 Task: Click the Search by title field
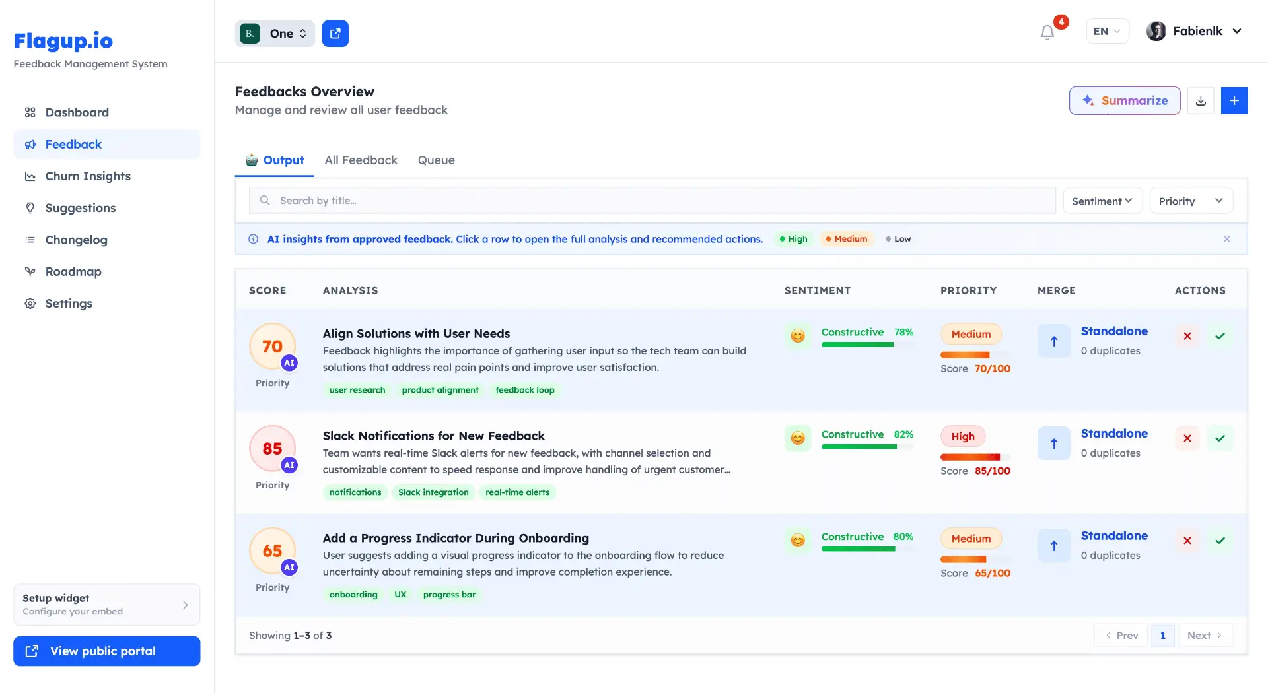click(x=652, y=201)
